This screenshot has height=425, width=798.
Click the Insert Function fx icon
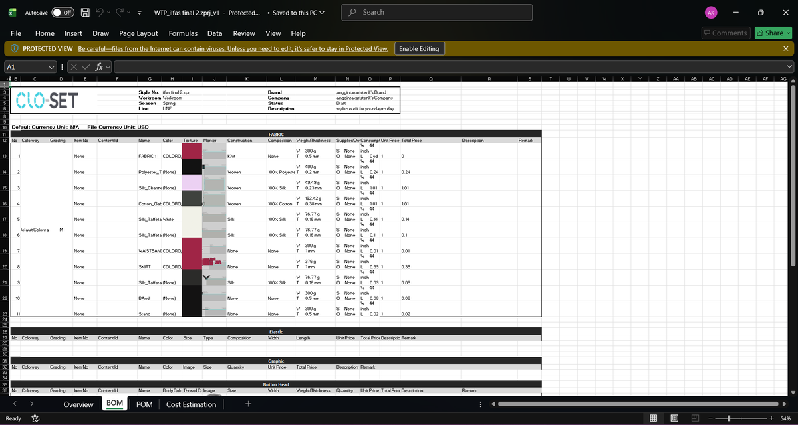pos(99,66)
